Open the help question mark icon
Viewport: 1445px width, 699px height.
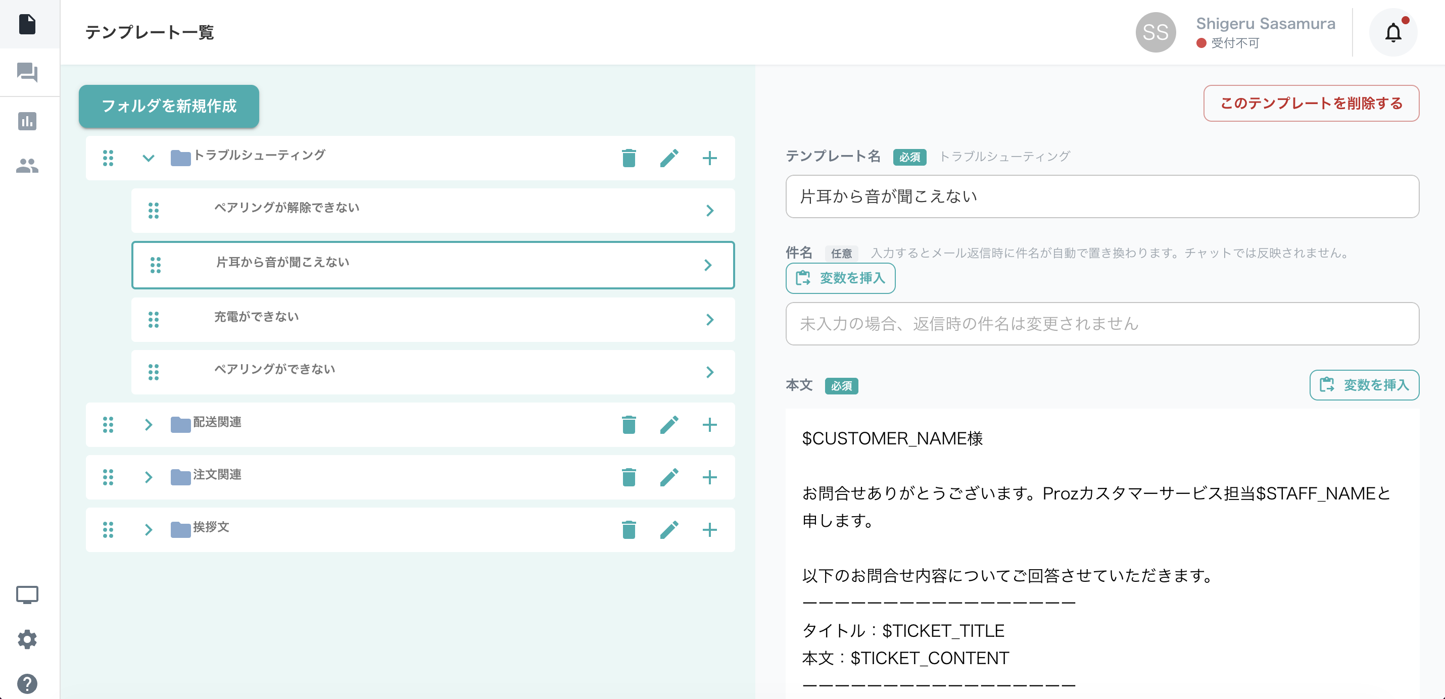click(x=27, y=683)
